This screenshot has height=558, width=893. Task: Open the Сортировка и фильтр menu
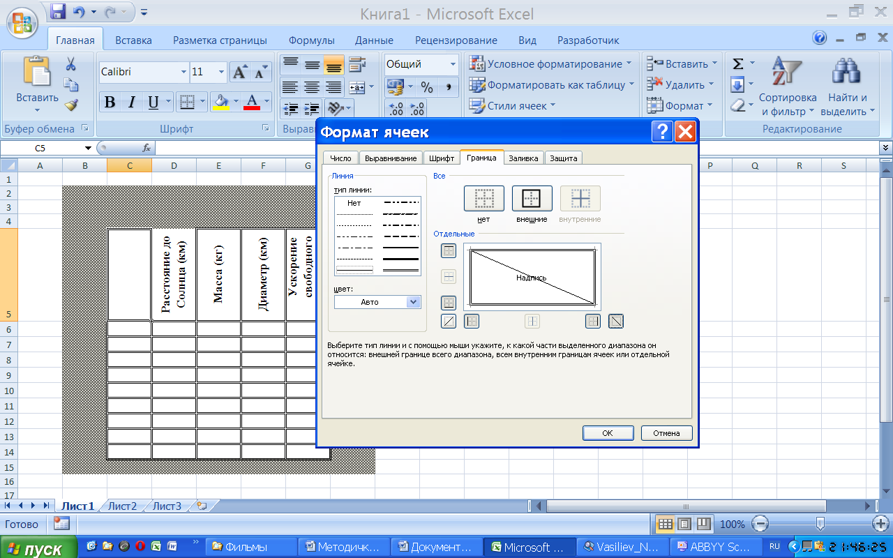coord(787,87)
